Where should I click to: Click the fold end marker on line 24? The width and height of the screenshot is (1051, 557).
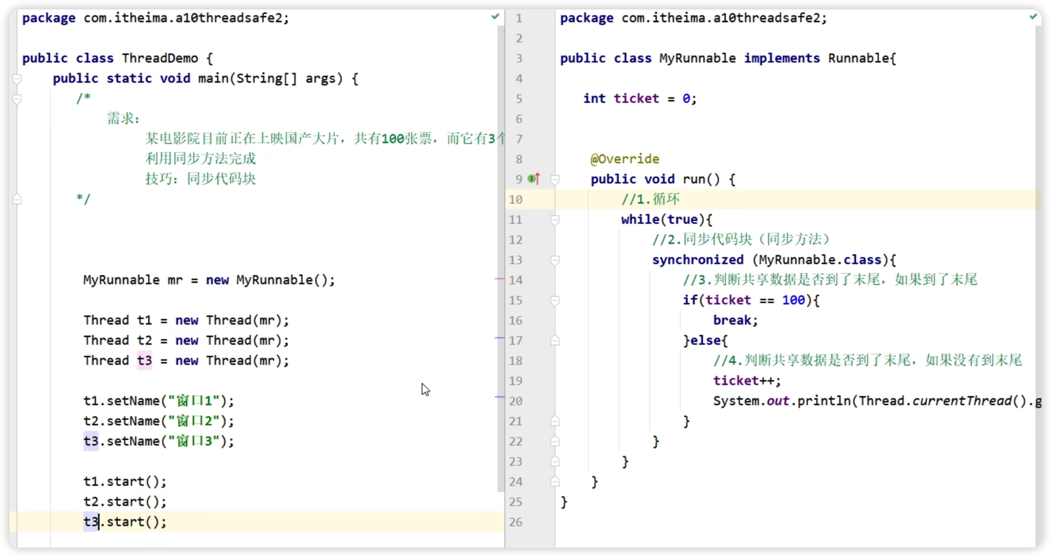point(555,482)
